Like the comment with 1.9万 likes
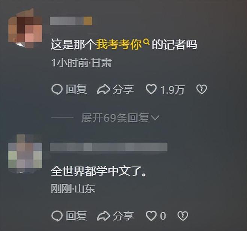247x231 pixels. pyautogui.click(x=151, y=89)
